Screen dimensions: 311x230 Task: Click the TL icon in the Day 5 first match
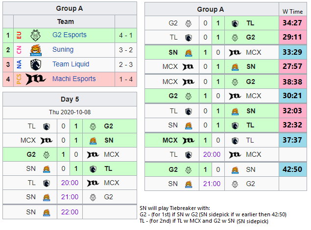click(47, 126)
